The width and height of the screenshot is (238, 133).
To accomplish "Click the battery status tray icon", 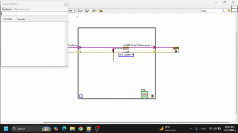I will click(x=219, y=129).
